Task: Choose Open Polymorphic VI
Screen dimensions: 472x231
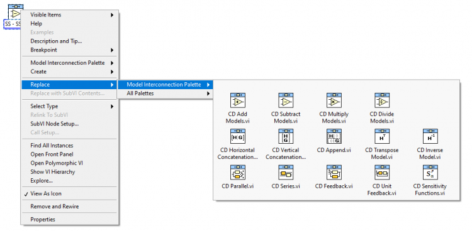Action: [x=69, y=163]
